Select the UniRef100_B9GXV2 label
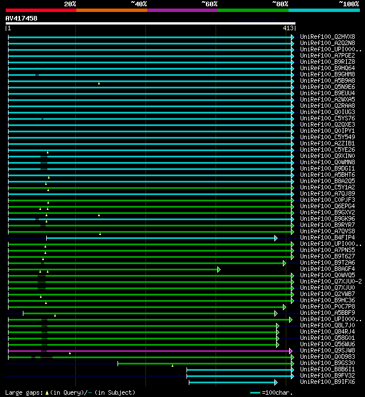 pos(327,212)
